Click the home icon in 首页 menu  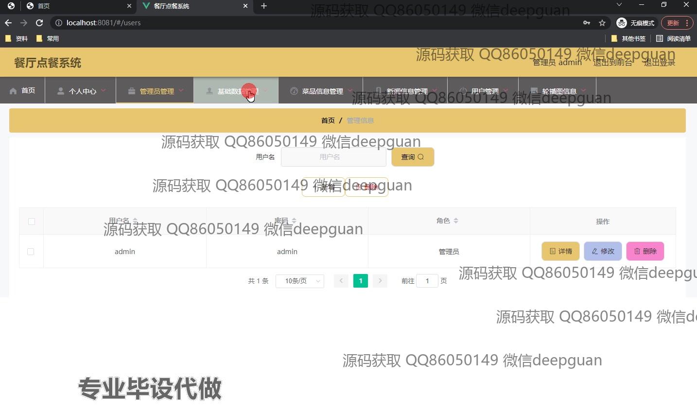[x=13, y=91]
